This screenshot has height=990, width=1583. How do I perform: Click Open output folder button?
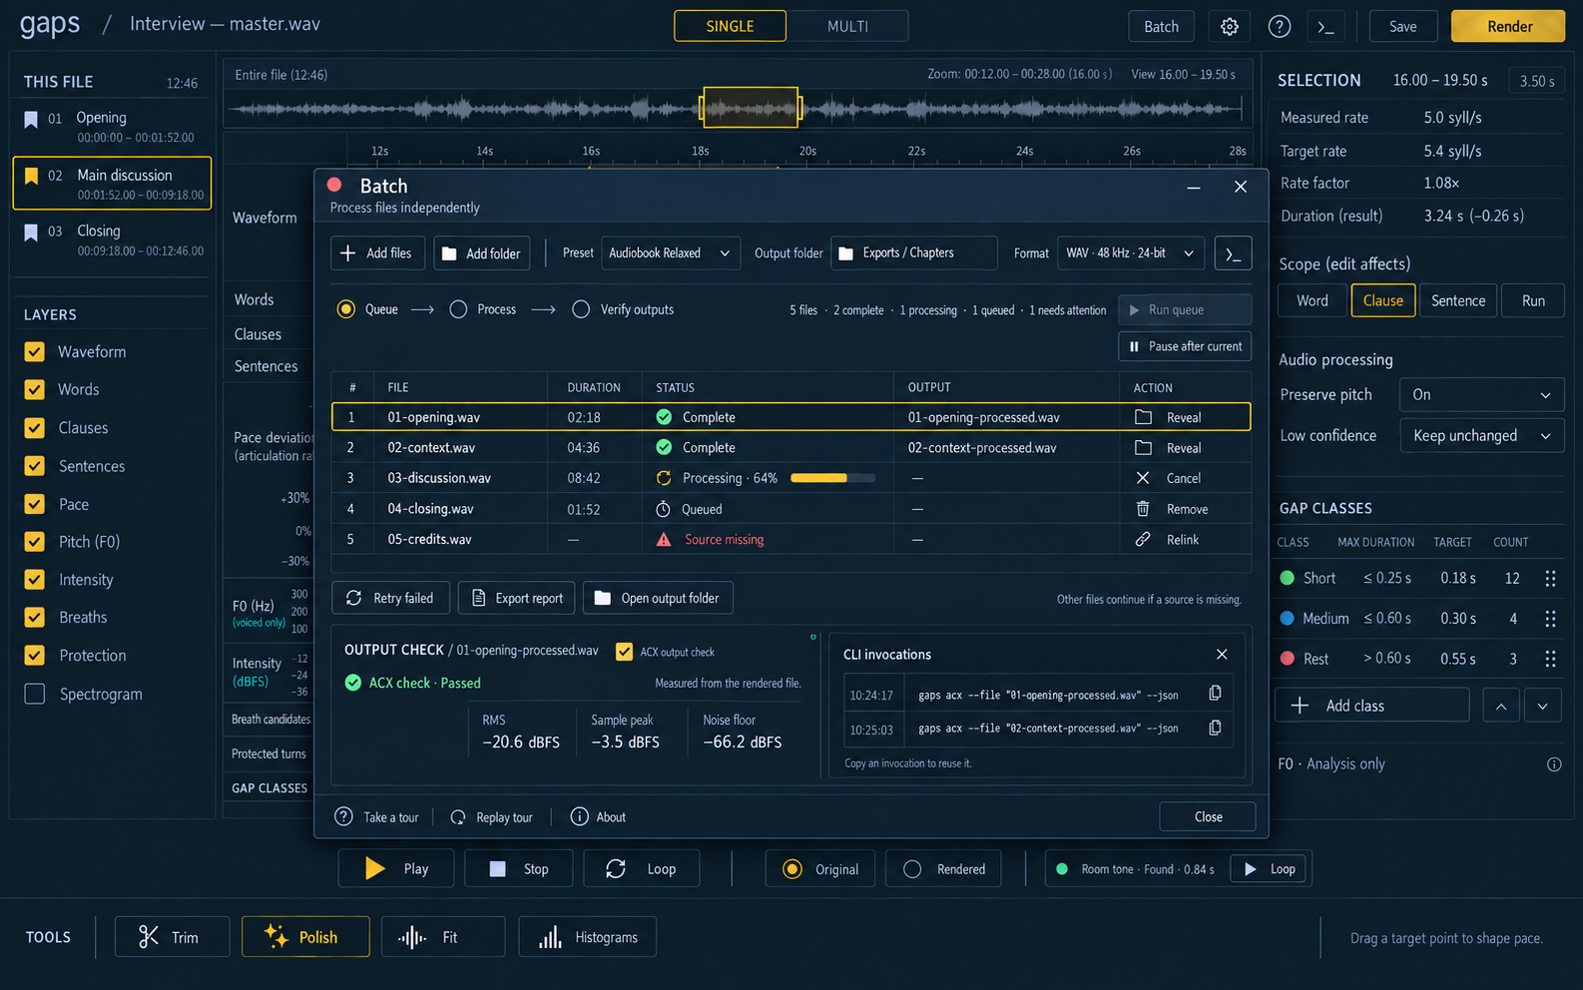click(658, 598)
